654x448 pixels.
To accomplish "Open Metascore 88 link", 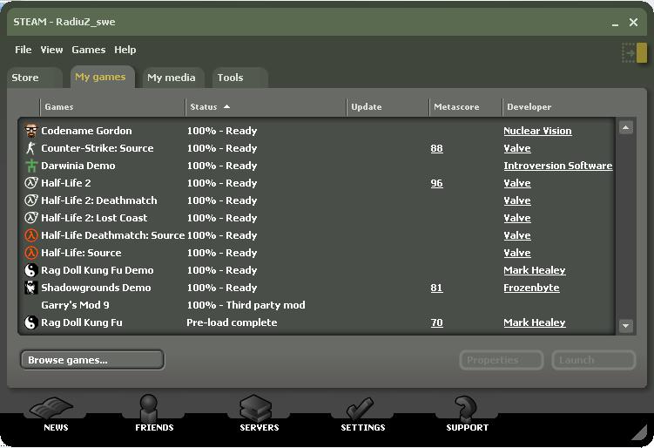I will (x=436, y=148).
